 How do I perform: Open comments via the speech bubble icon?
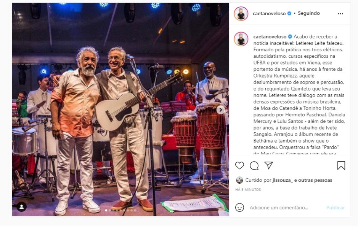pos(254,165)
